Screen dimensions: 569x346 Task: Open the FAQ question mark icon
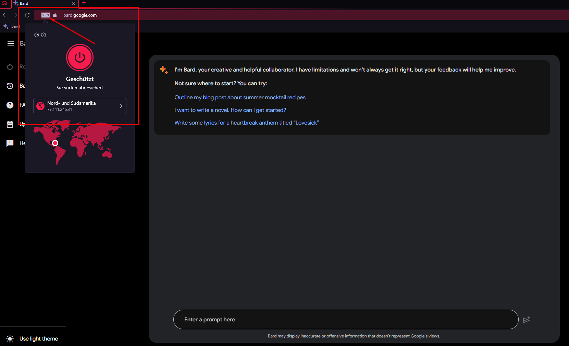[10, 105]
